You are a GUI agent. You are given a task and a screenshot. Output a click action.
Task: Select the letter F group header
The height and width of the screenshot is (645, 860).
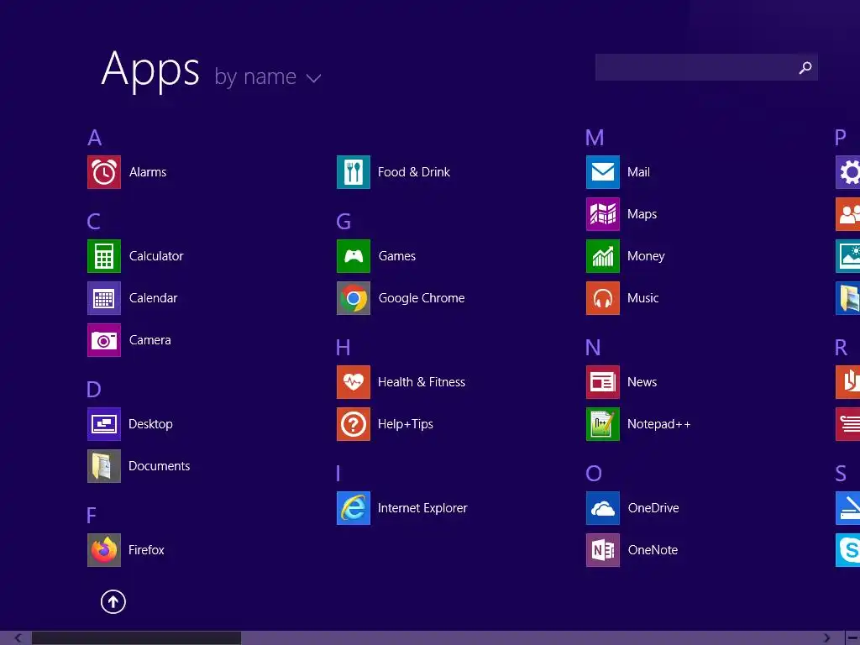click(x=91, y=516)
